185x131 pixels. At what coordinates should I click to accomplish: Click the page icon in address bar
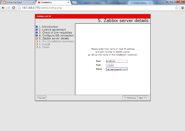pyautogui.click(x=19, y=8)
